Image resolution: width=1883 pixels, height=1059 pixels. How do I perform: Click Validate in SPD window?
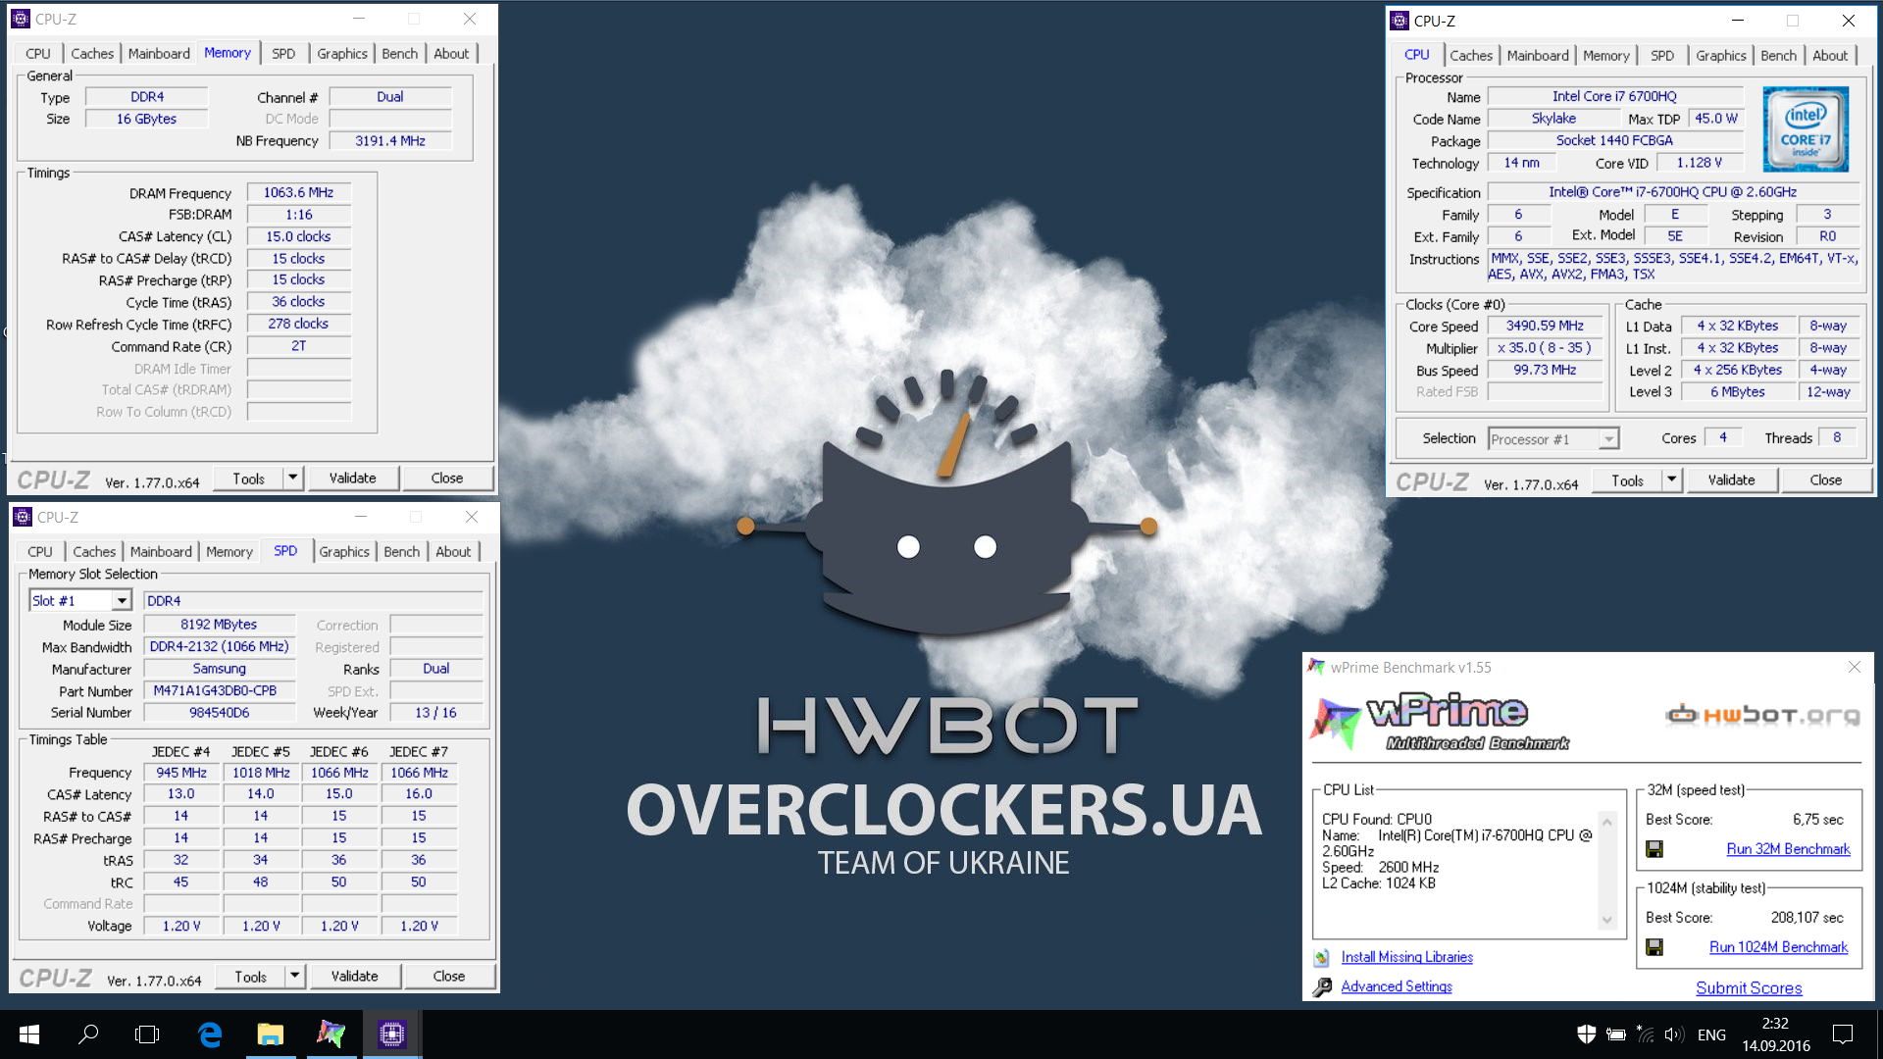coord(355,977)
